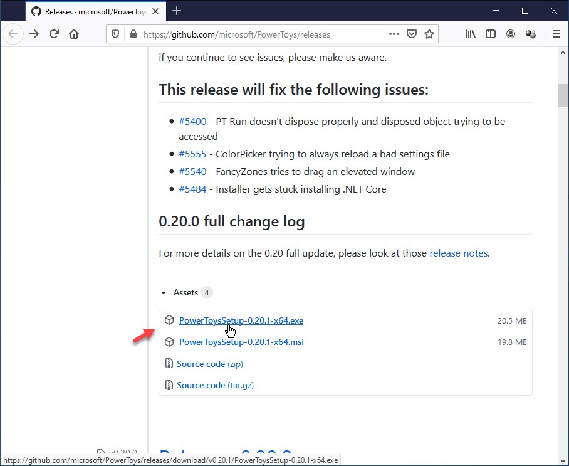Image resolution: width=569 pixels, height=466 pixels.
Task: Download PowerToysSetup-0.20.1-x64.msi
Action: (241, 342)
